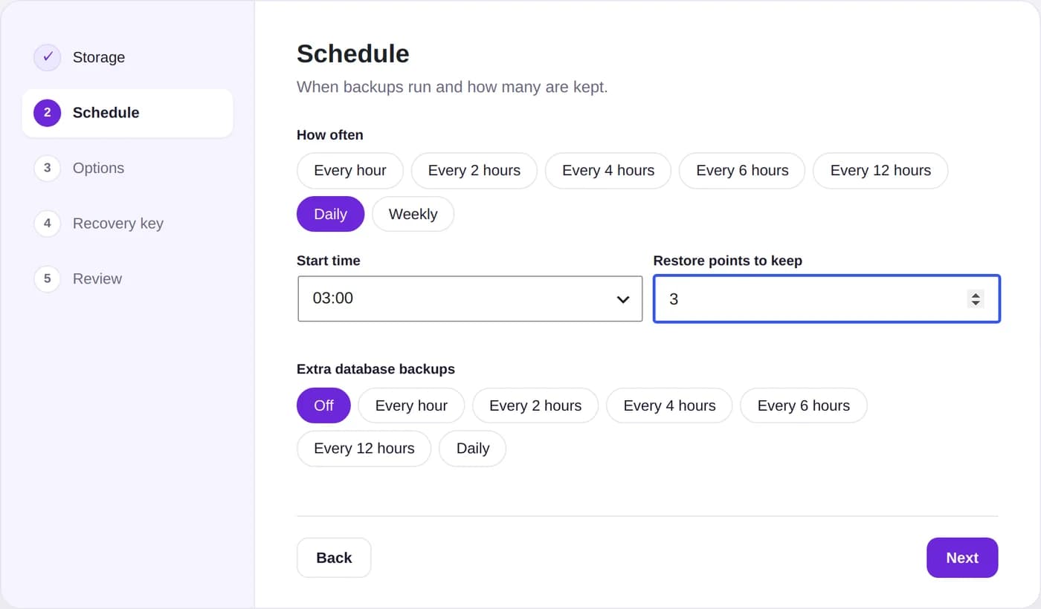Set Extra database backups to Daily
This screenshot has height=609, width=1041.
472,449
